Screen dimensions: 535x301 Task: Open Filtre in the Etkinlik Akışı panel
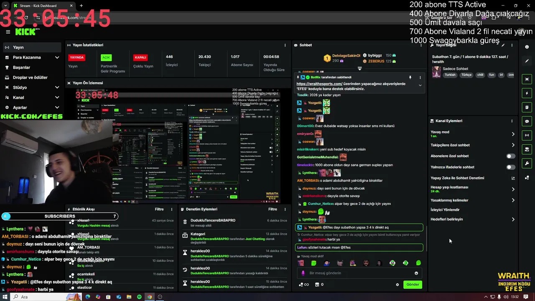pyautogui.click(x=159, y=209)
